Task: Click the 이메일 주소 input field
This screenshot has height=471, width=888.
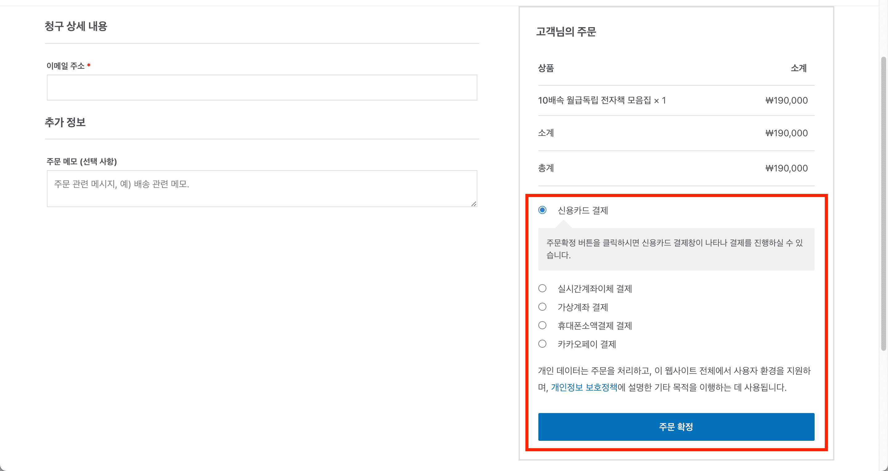Action: tap(262, 88)
